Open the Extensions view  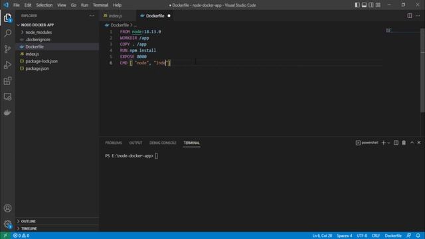[7, 81]
